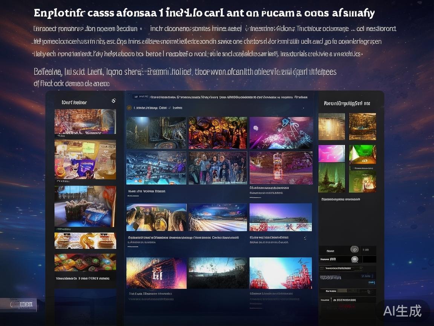Click the small icon in the left panel header
The image size is (434, 326).
tap(113, 101)
